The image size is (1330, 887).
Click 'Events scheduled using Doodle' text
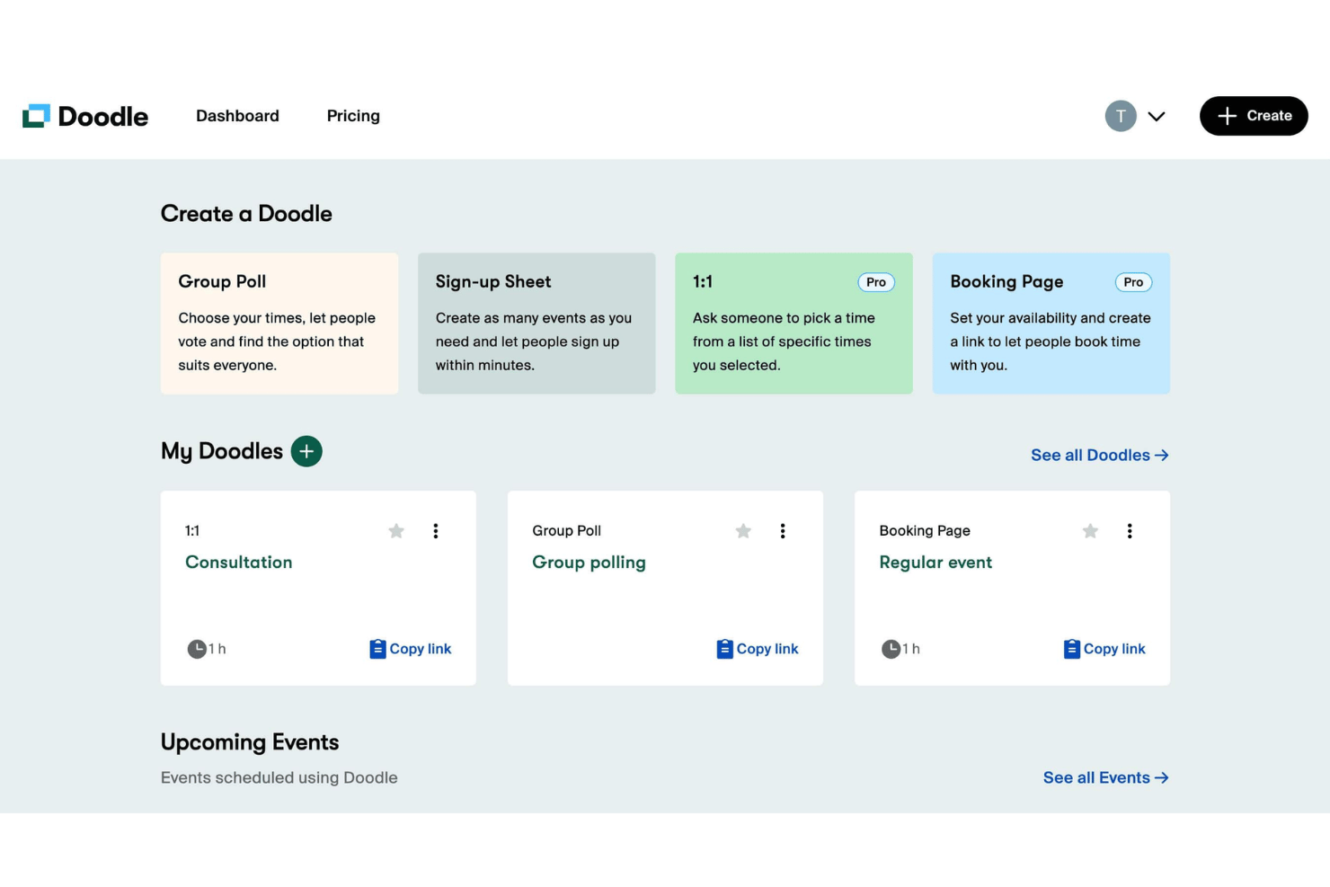pyautogui.click(x=279, y=777)
